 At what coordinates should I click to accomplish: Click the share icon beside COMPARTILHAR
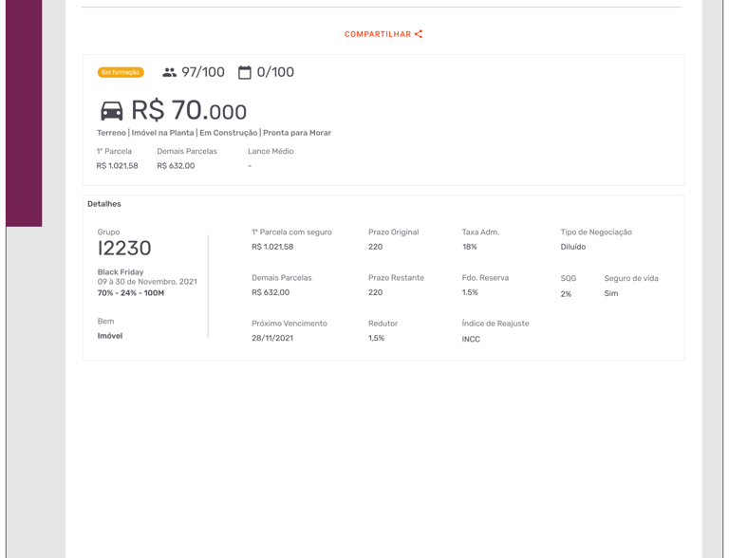tap(419, 34)
